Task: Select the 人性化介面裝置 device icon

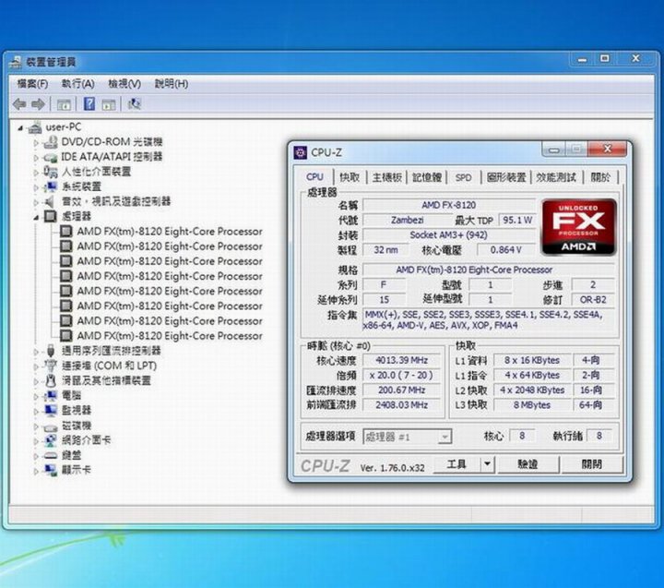Action: click(51, 172)
